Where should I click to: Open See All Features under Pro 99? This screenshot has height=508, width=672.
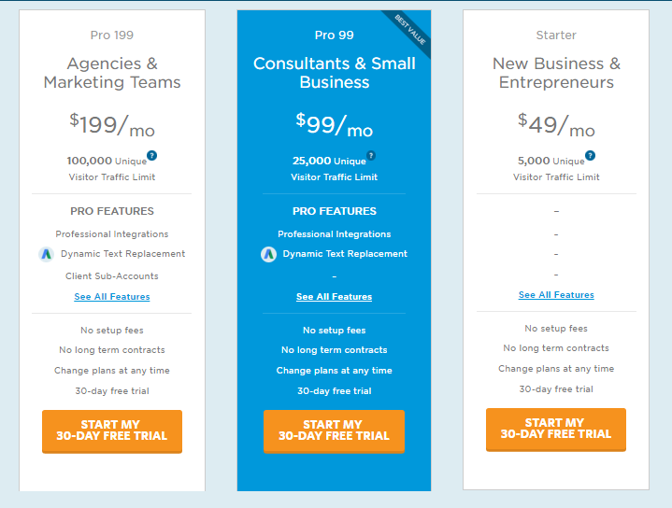pyautogui.click(x=334, y=296)
